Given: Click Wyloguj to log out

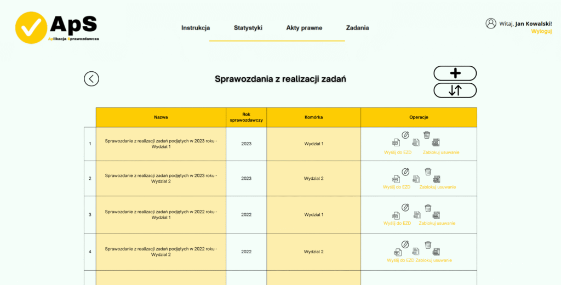Looking at the screenshot, I should tap(541, 31).
